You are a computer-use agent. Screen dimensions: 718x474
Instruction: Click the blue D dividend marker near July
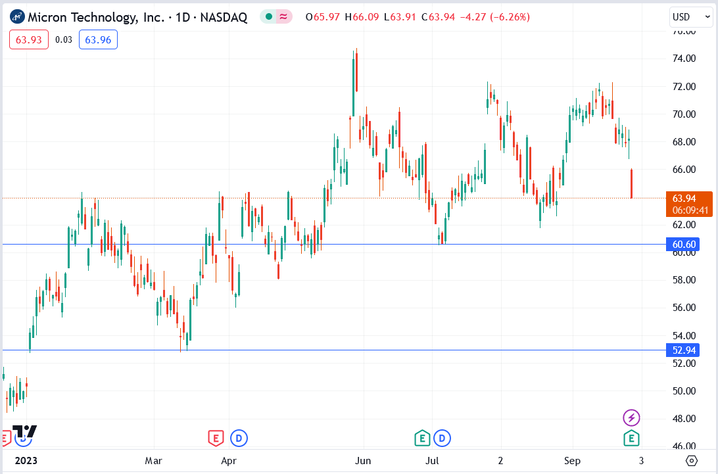(x=442, y=438)
